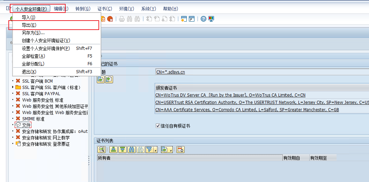This screenshot has width=369, height=182.
Task: Click the sort ascending icon in certificate list
Action: pos(113,150)
